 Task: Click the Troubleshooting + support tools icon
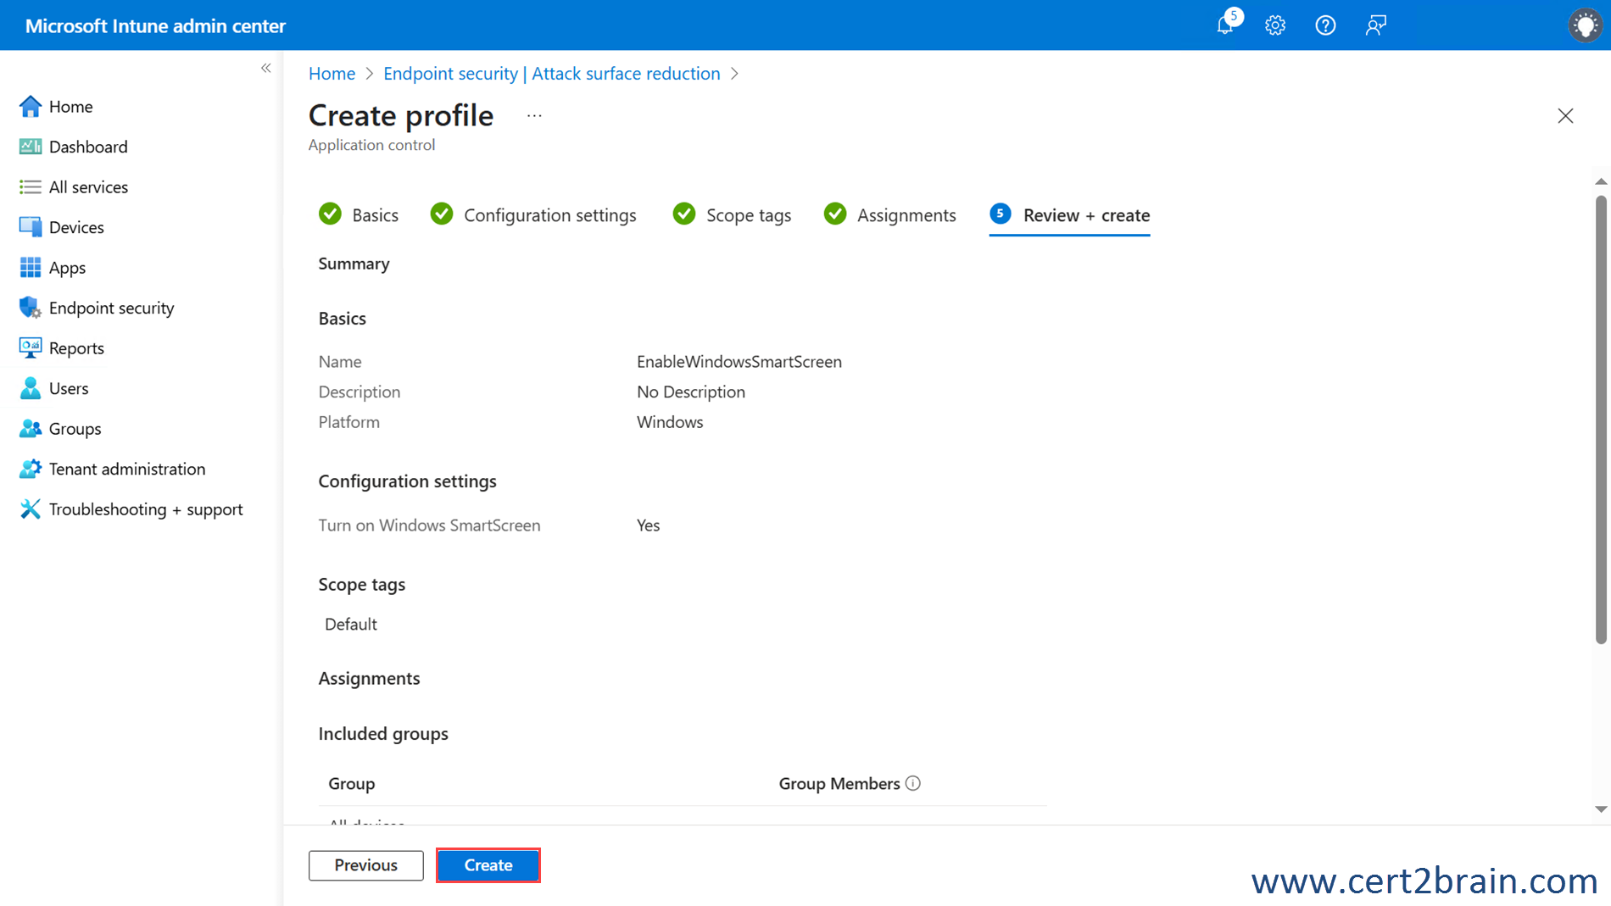point(31,509)
